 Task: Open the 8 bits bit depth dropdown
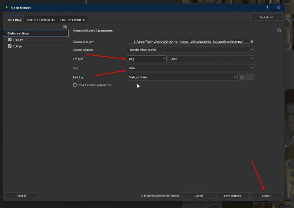(x=211, y=59)
